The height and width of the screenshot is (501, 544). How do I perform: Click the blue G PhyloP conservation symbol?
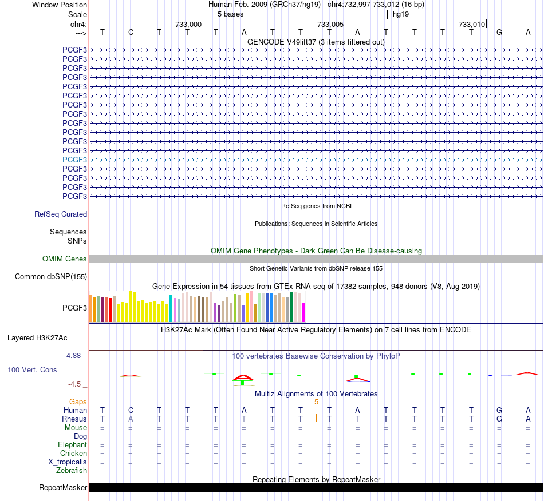pyautogui.click(x=500, y=375)
